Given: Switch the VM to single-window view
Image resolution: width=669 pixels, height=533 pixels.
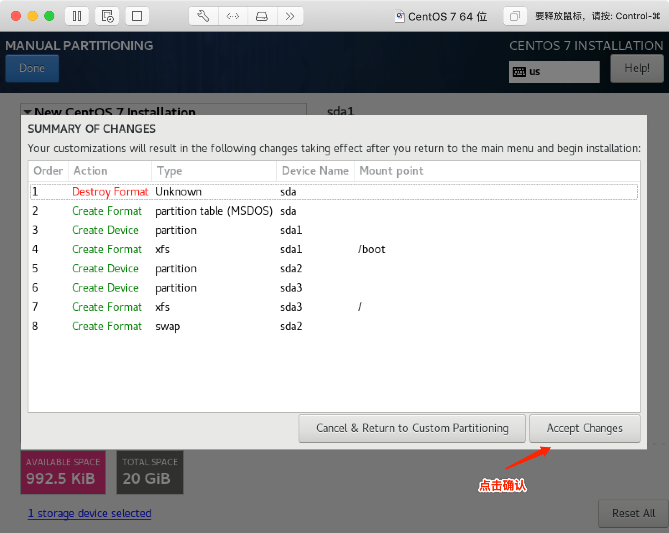Looking at the screenshot, I should tap(137, 16).
